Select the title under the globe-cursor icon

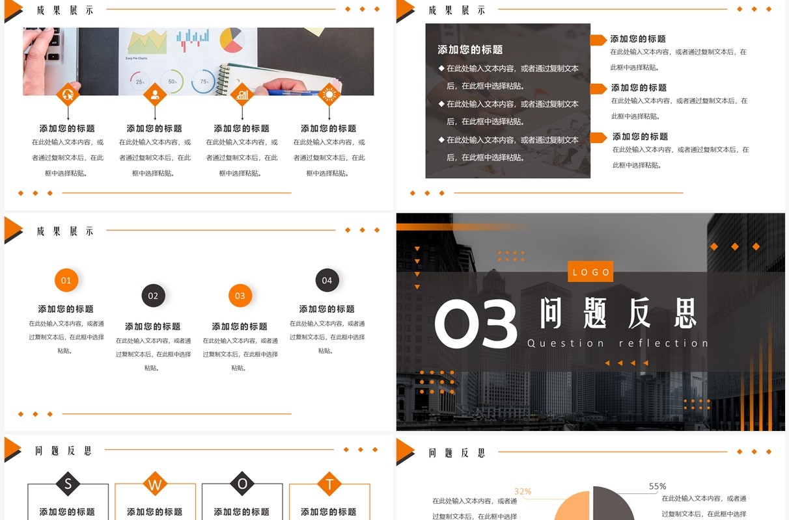pyautogui.click(x=67, y=129)
